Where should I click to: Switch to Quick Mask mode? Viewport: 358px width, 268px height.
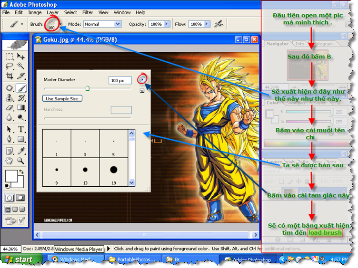[20, 198]
